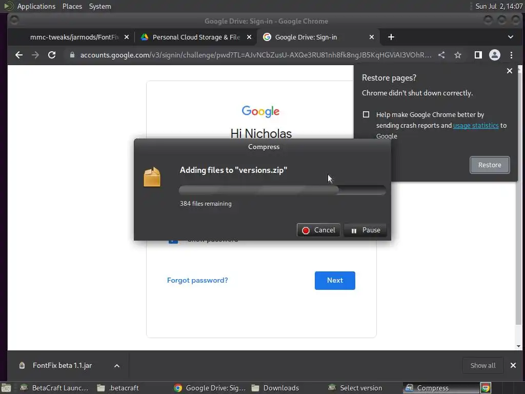The image size is (525, 394).
Task: Toggle the Chrome side panel icon
Action: (x=478, y=55)
